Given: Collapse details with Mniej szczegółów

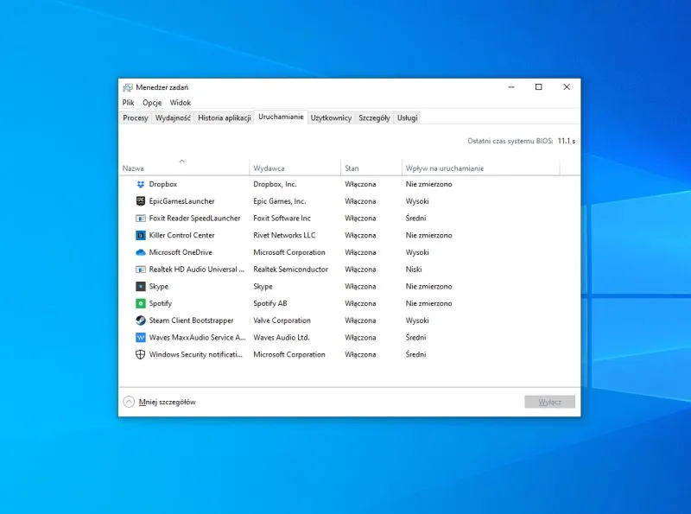Looking at the screenshot, I should [168, 401].
